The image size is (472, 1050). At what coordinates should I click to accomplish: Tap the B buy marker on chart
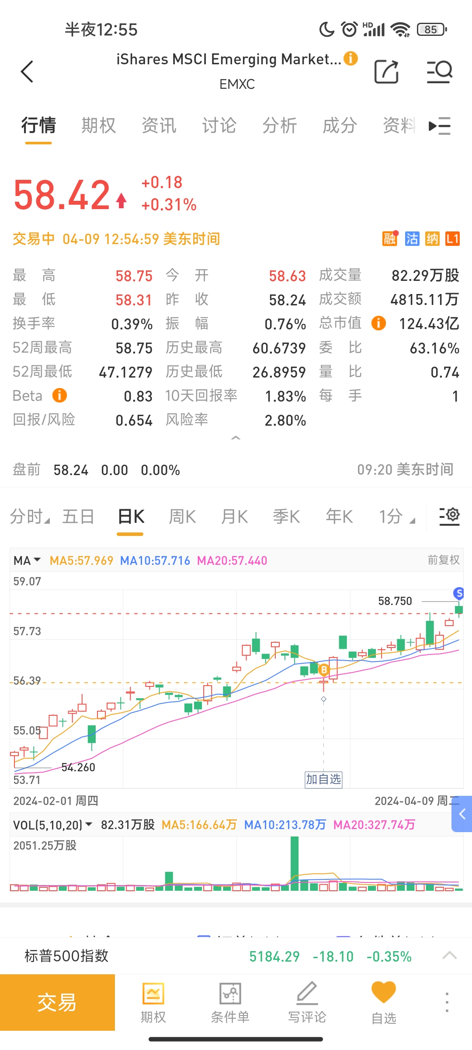click(324, 669)
